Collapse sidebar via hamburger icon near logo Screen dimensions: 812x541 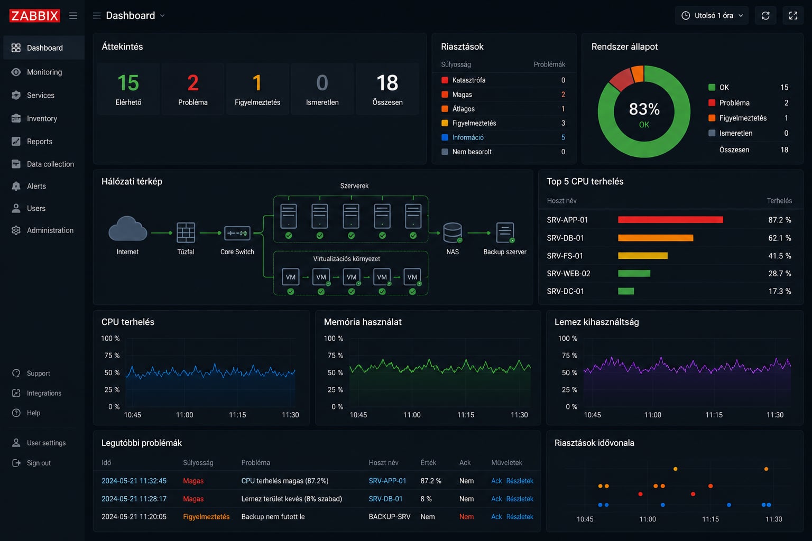[x=73, y=16]
